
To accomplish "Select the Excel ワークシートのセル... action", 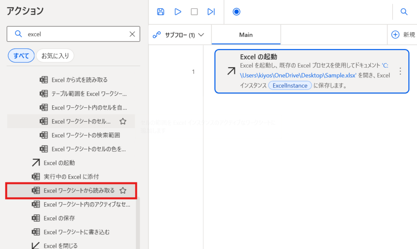I will coord(71,121).
